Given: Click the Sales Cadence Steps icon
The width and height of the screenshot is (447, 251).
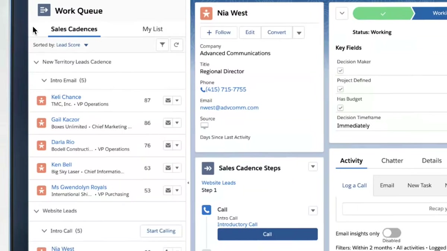Looking at the screenshot, I should point(208,168).
